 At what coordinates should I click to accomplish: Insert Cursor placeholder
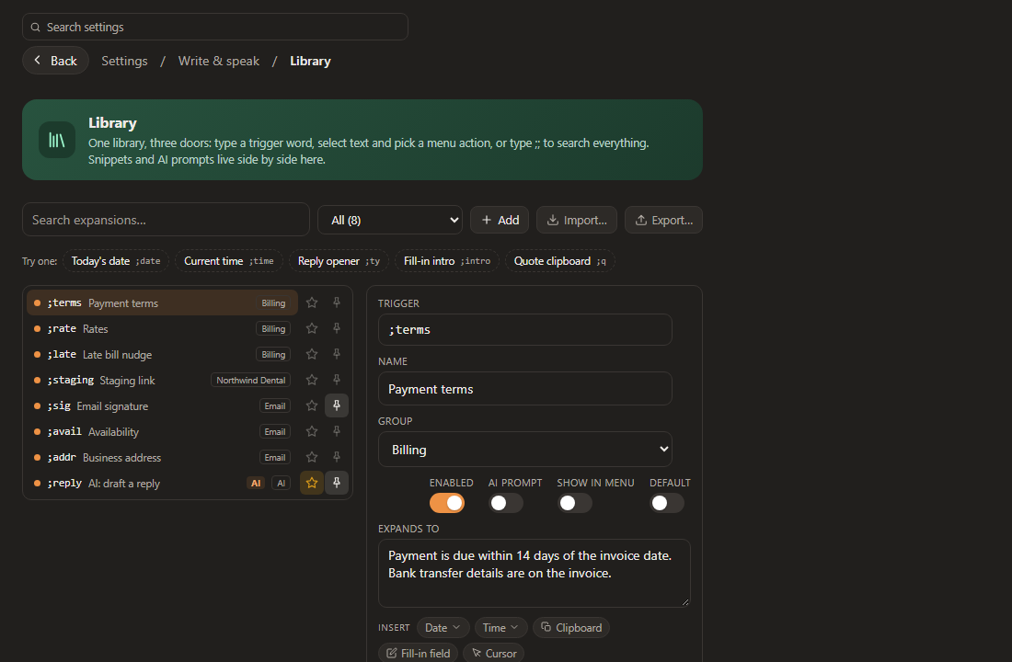point(494,652)
